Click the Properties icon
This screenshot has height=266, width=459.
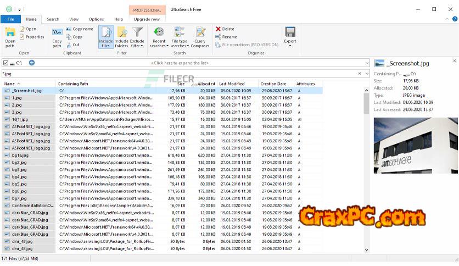tap(22, 37)
